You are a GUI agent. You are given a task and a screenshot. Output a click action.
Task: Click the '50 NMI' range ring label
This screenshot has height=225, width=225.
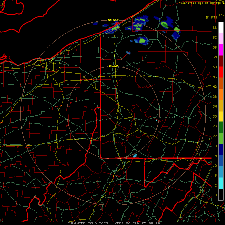pos(113,66)
